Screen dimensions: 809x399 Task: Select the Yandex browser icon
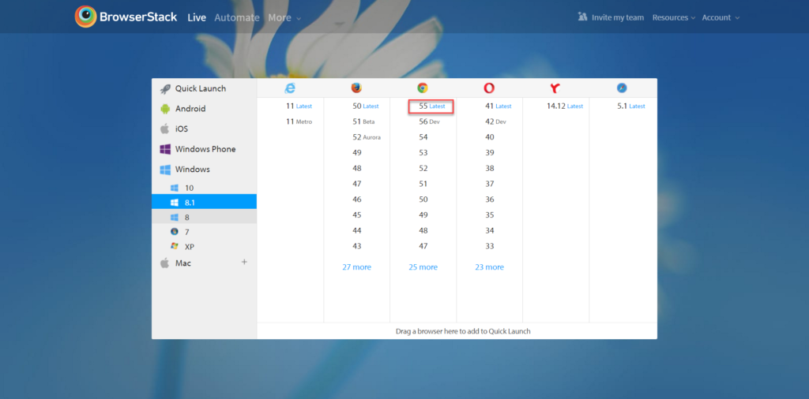coord(555,88)
